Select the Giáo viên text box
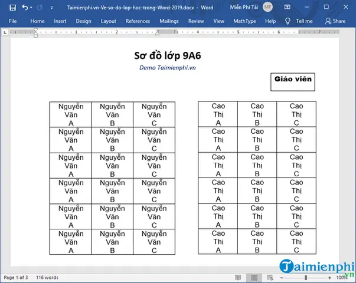The width and height of the screenshot is (356, 283). pos(293,82)
